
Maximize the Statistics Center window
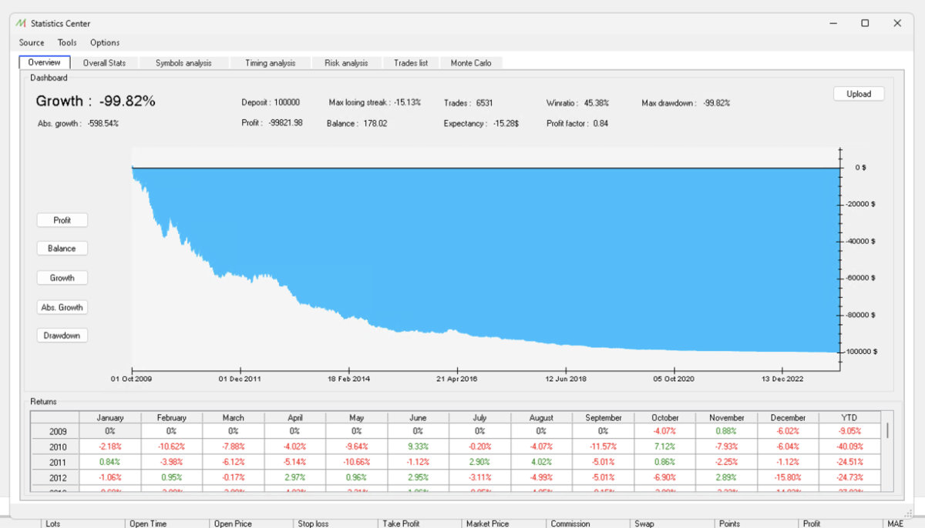coord(865,24)
